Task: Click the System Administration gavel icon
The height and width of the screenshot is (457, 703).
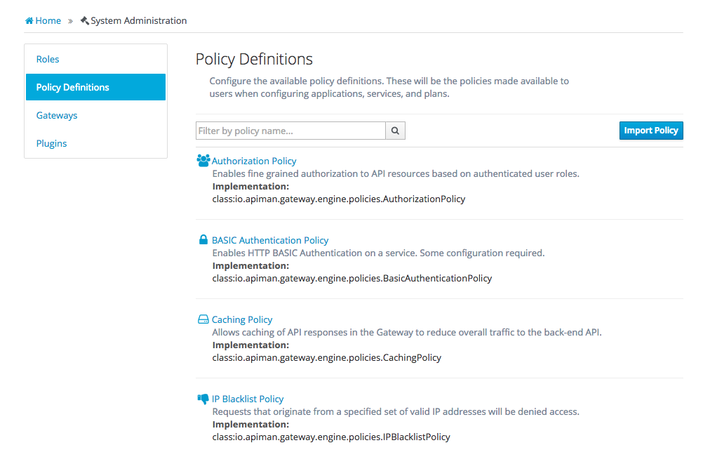Action: pos(85,21)
